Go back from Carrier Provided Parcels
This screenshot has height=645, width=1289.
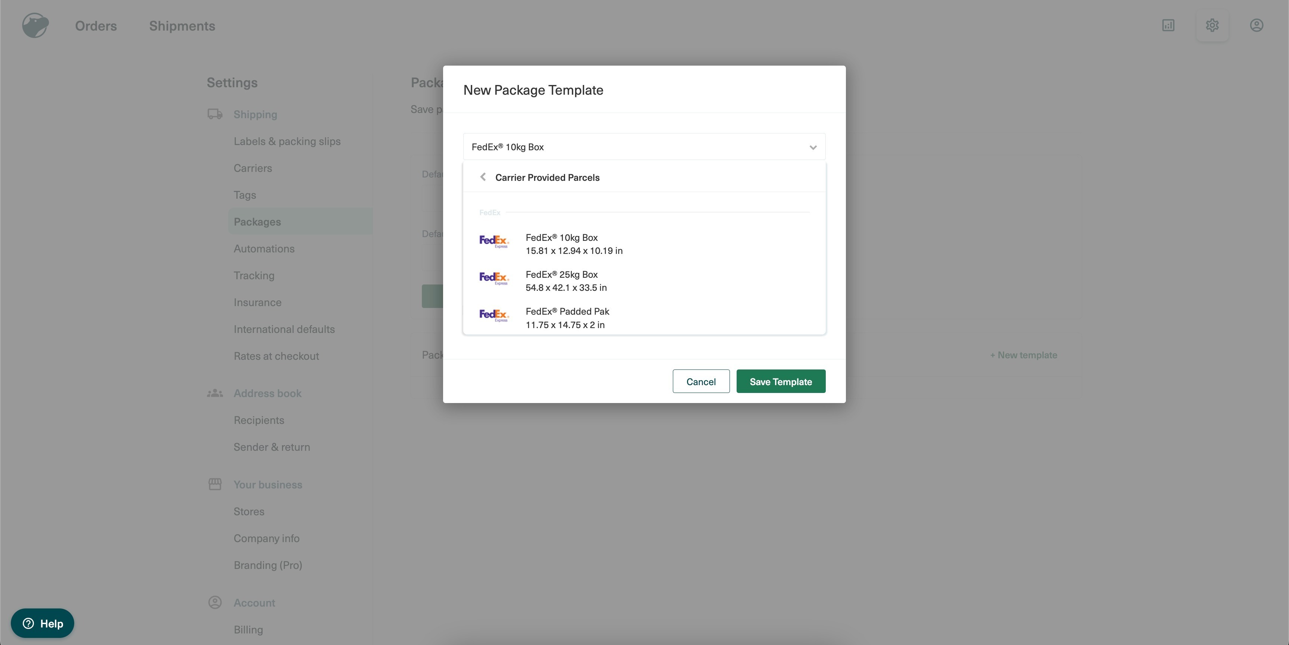click(483, 177)
